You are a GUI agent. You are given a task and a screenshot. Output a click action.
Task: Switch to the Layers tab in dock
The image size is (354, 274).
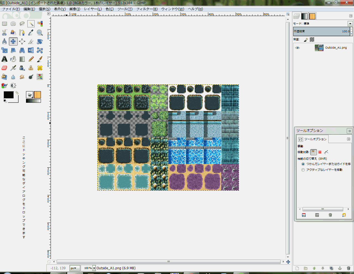coord(297,16)
